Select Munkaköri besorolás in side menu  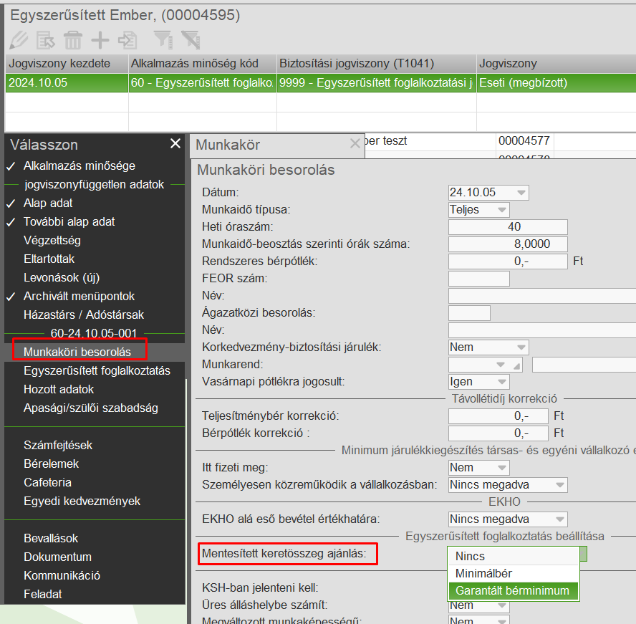(77, 352)
